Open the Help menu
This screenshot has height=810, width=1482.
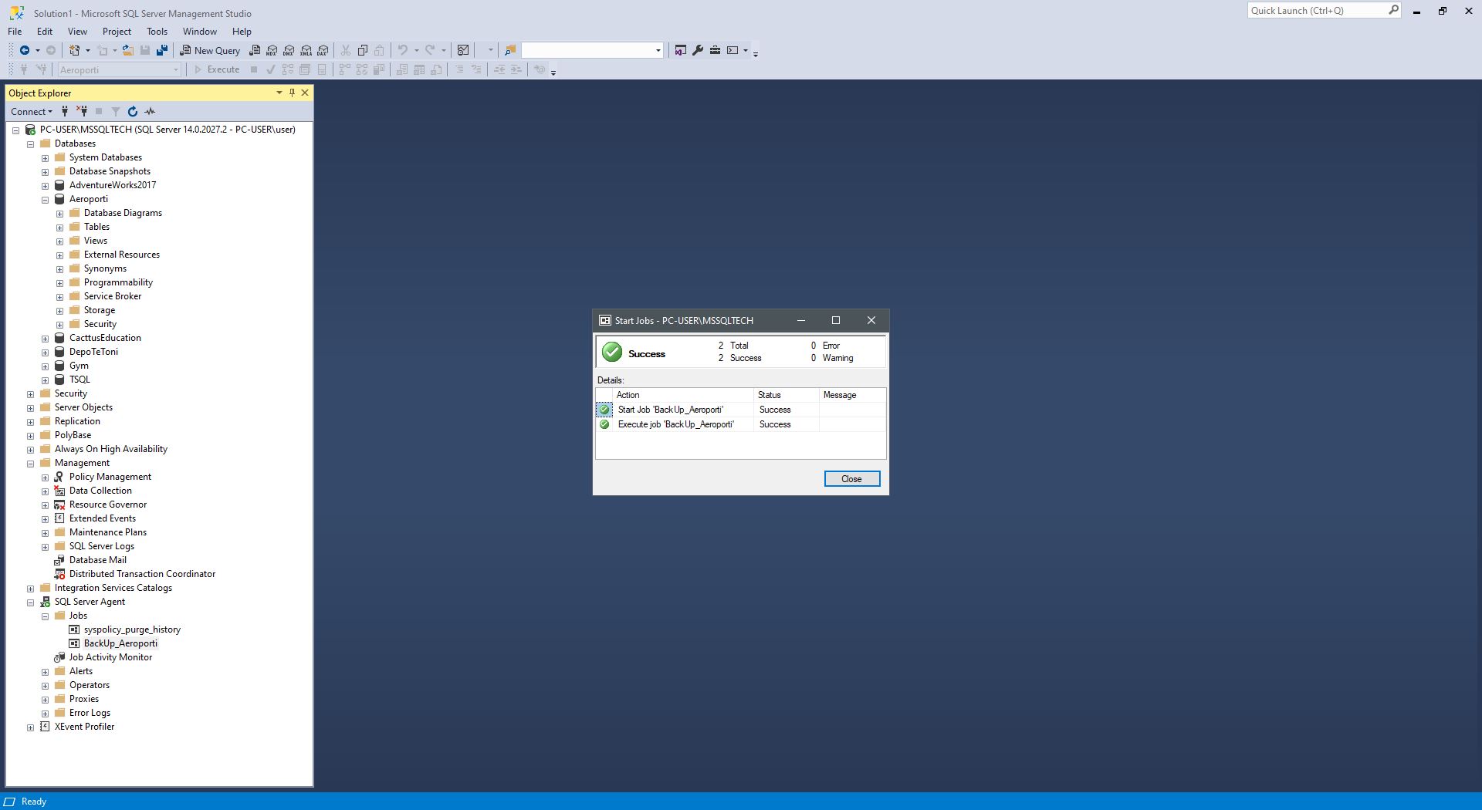(x=242, y=31)
